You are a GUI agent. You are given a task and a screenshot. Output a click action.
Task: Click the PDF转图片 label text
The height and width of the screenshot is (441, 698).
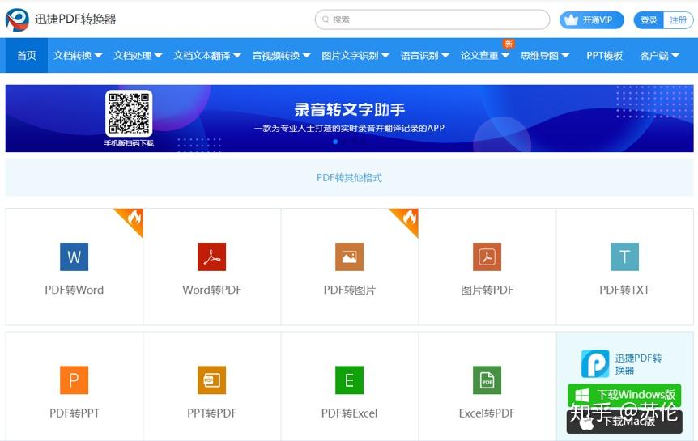(350, 290)
